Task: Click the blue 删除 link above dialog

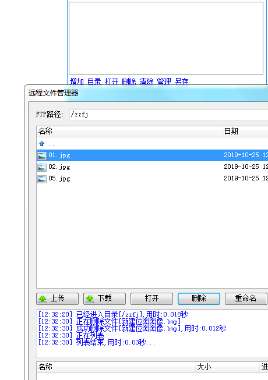Action: (129, 81)
